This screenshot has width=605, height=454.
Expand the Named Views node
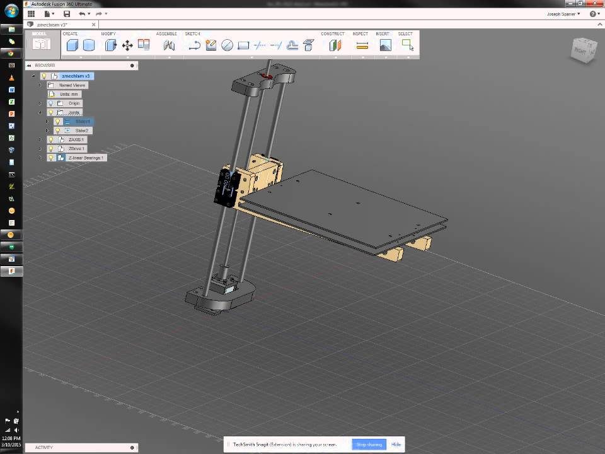coord(40,85)
